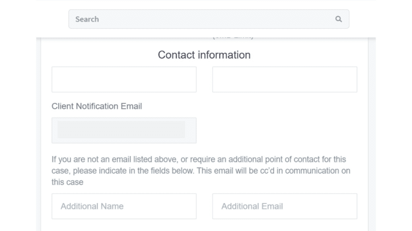This screenshot has width=412, height=231.
Task: Select the Additional Name placeholder text
Action: point(92,206)
